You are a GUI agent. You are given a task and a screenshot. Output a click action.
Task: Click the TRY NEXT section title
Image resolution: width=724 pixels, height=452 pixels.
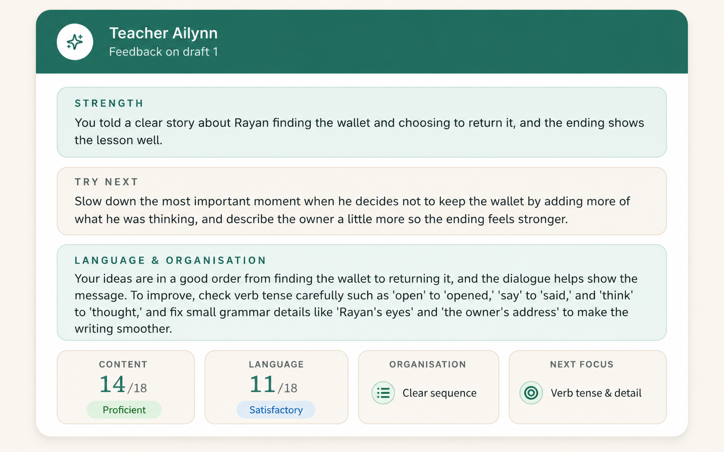[106, 182]
